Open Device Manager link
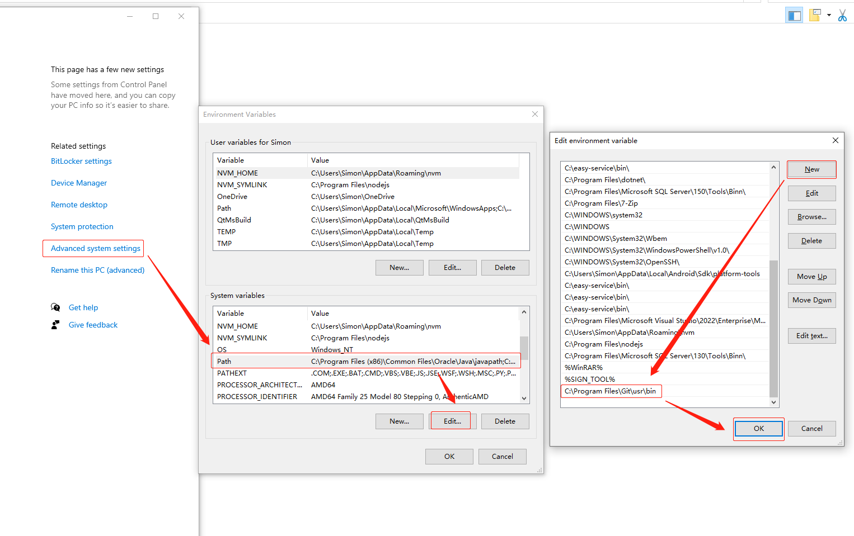Screen dimensions: 854x536 pyautogui.click(x=79, y=183)
